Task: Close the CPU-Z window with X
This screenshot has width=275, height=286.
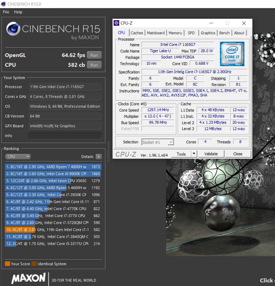Action: coord(244,23)
